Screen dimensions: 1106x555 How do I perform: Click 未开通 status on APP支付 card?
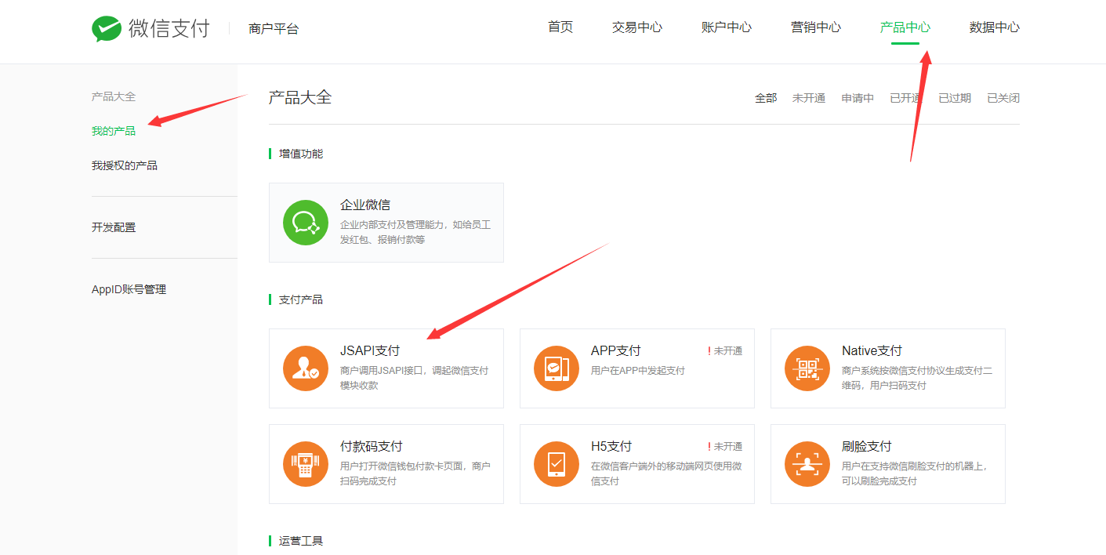click(725, 351)
